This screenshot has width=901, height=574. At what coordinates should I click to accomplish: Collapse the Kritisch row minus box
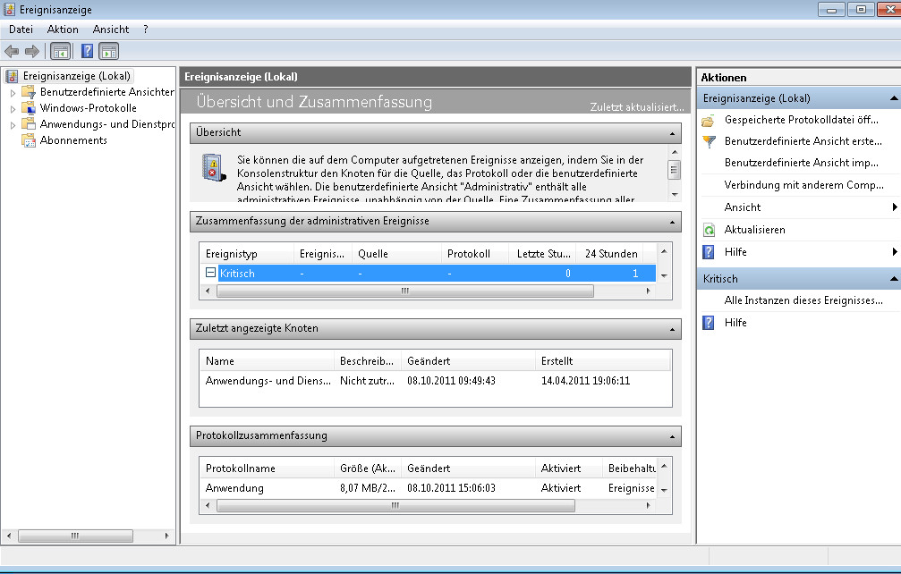210,273
